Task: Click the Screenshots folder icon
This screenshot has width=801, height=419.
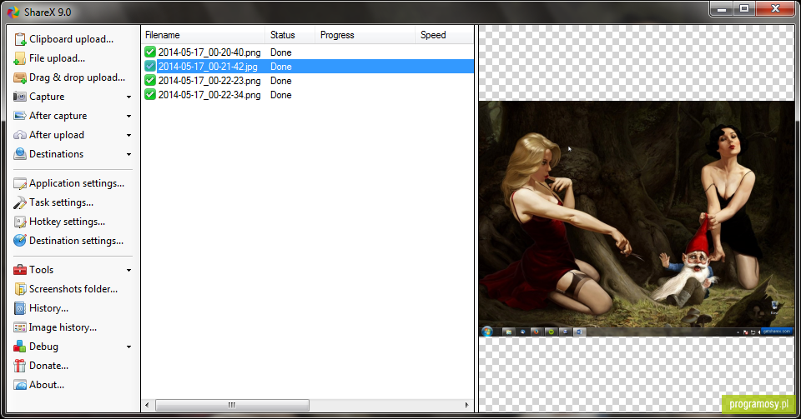Action: 20,289
